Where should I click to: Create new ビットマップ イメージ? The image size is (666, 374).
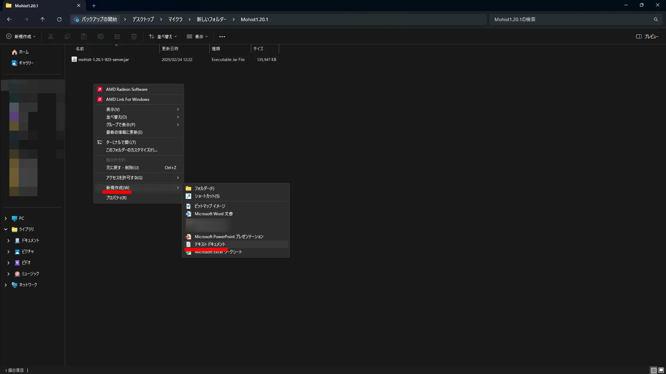(236, 206)
